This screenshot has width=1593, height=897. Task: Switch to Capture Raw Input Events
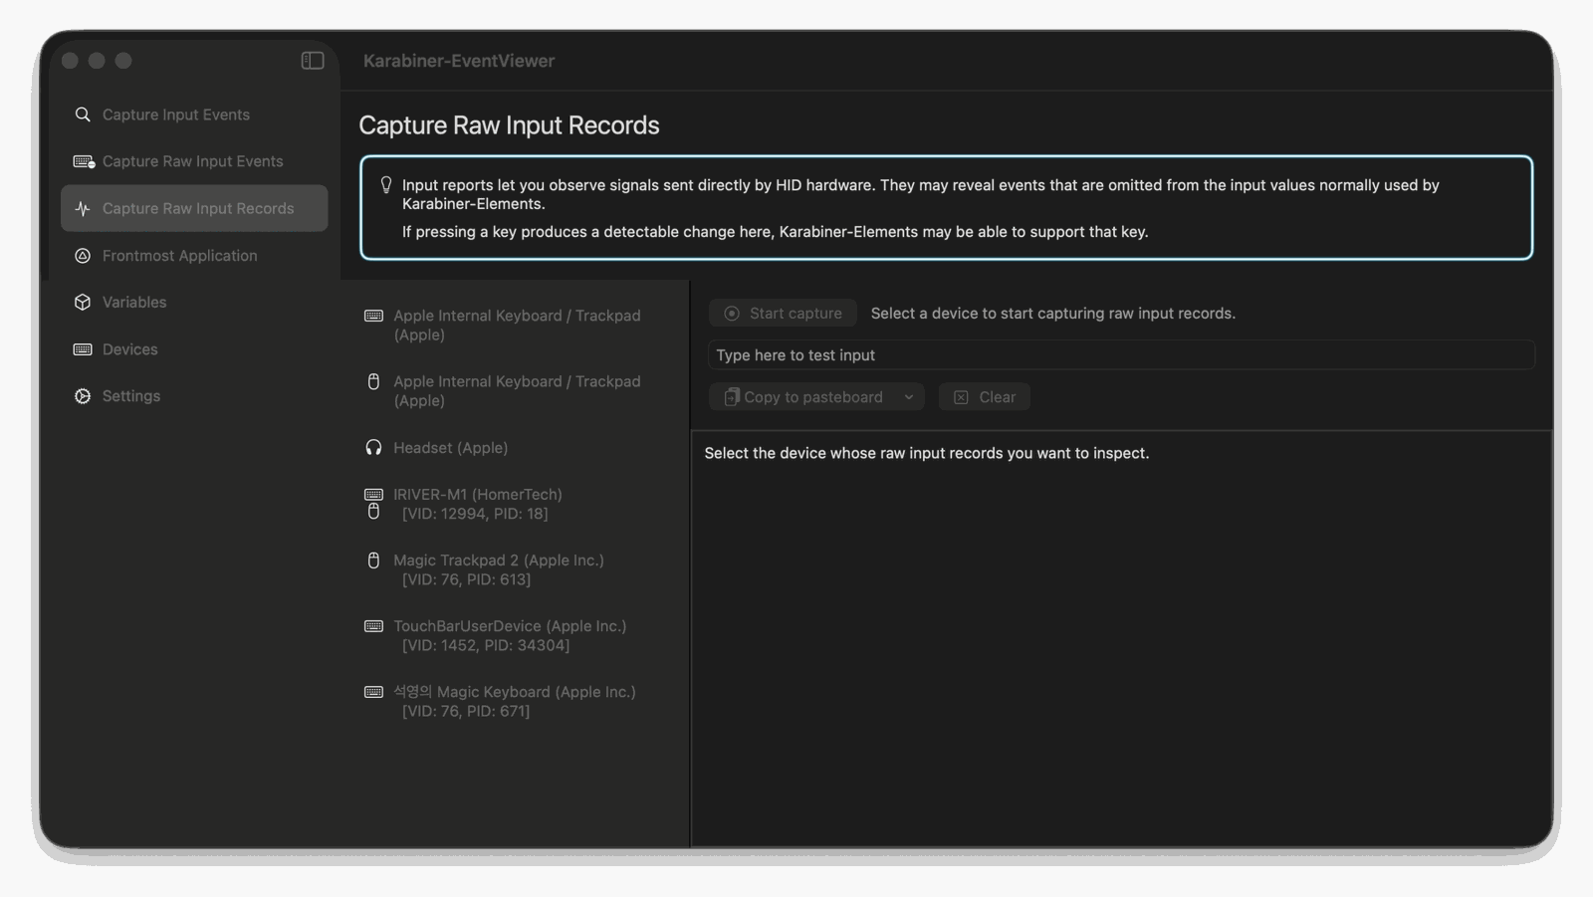pos(194,161)
